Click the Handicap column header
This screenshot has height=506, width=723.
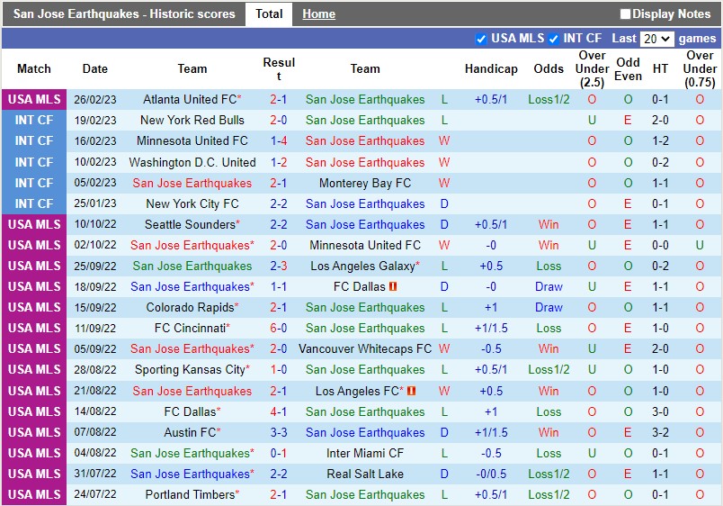pos(491,68)
